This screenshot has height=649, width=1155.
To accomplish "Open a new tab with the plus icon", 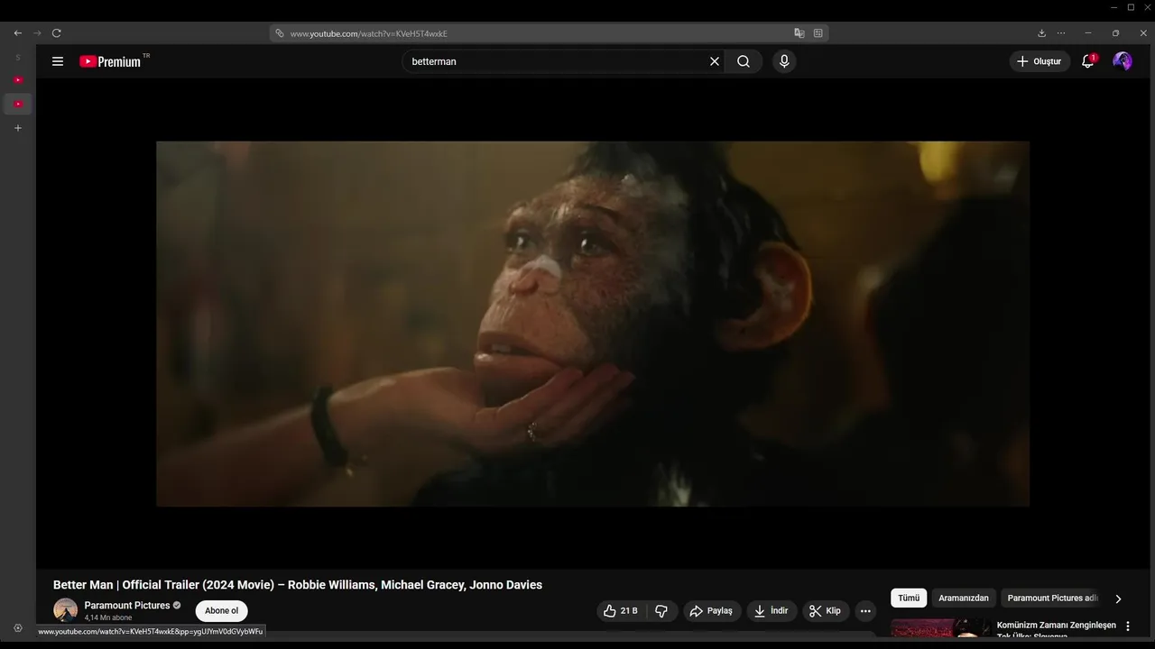I will click(18, 128).
